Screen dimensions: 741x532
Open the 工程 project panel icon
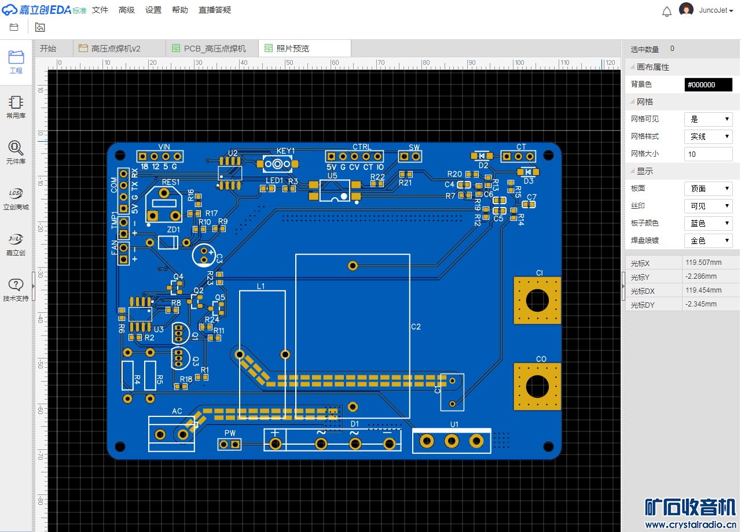(16, 61)
